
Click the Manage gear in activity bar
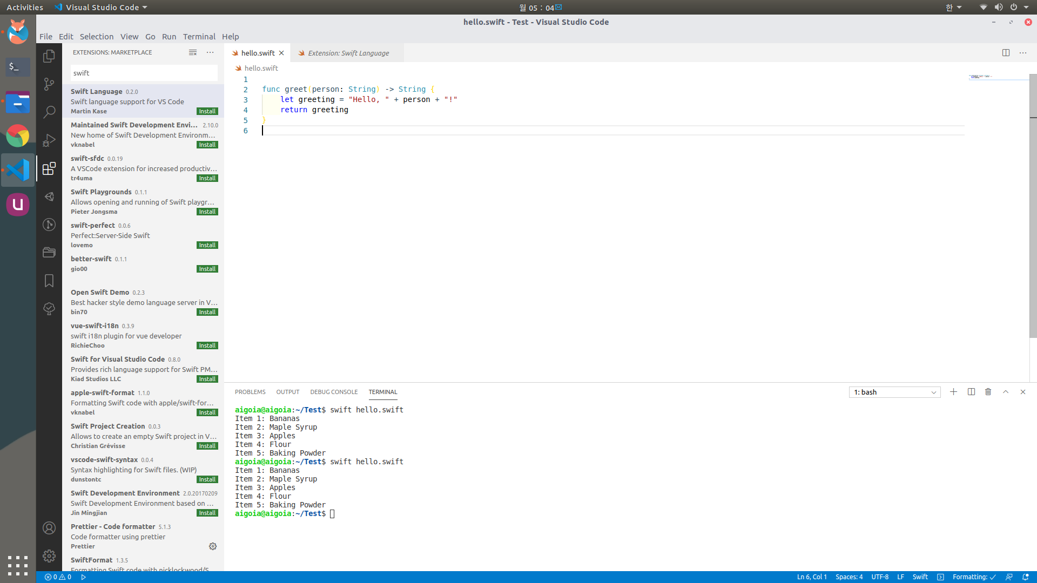(49, 556)
